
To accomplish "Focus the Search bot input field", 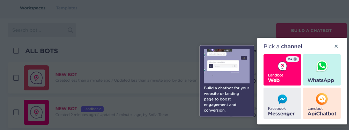I will [x=42, y=30].
